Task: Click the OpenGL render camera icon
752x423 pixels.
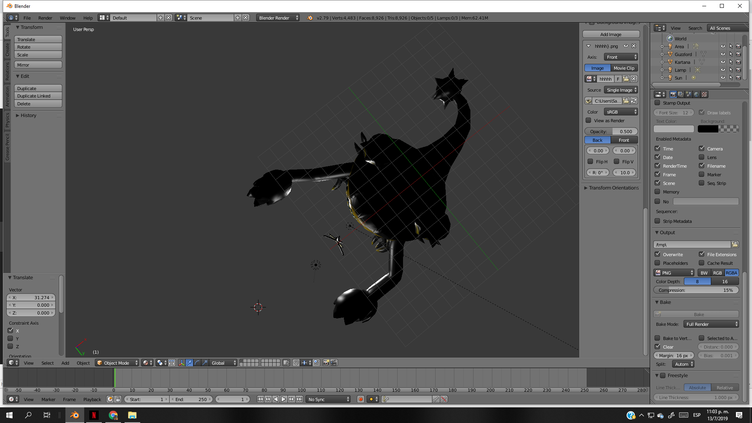Action: pos(326,363)
